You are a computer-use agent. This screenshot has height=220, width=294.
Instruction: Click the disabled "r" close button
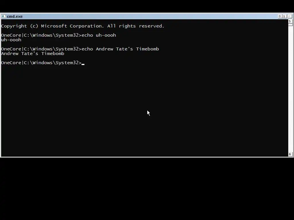tap(289, 16)
